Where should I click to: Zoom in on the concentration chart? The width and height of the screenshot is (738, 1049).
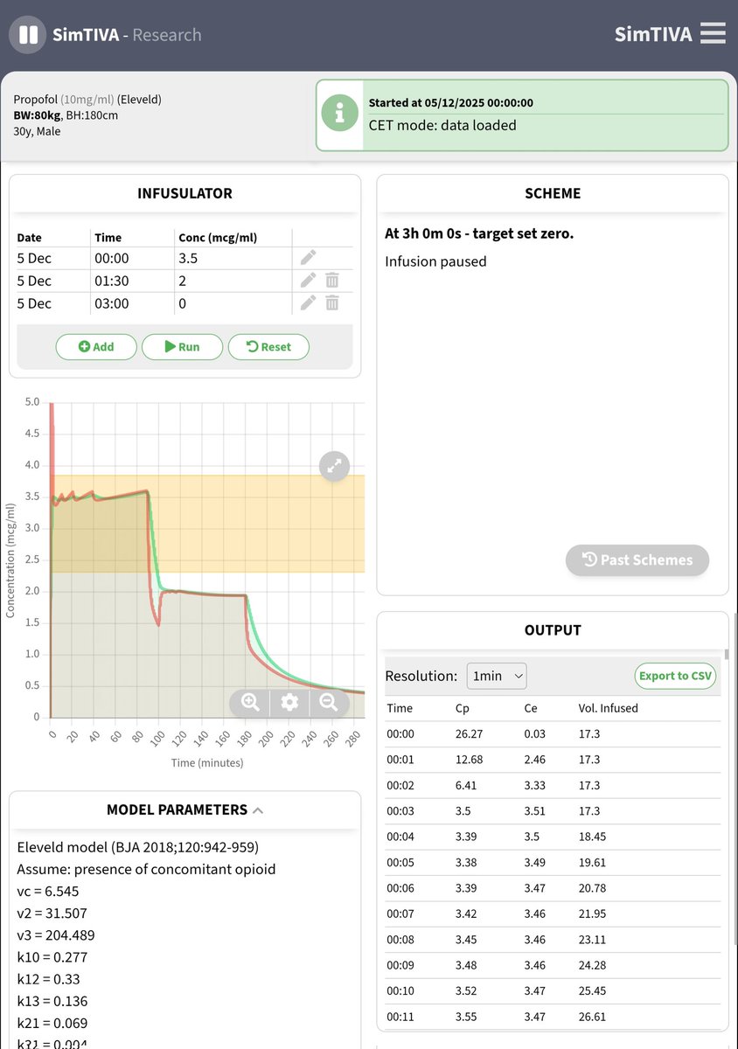point(250,702)
